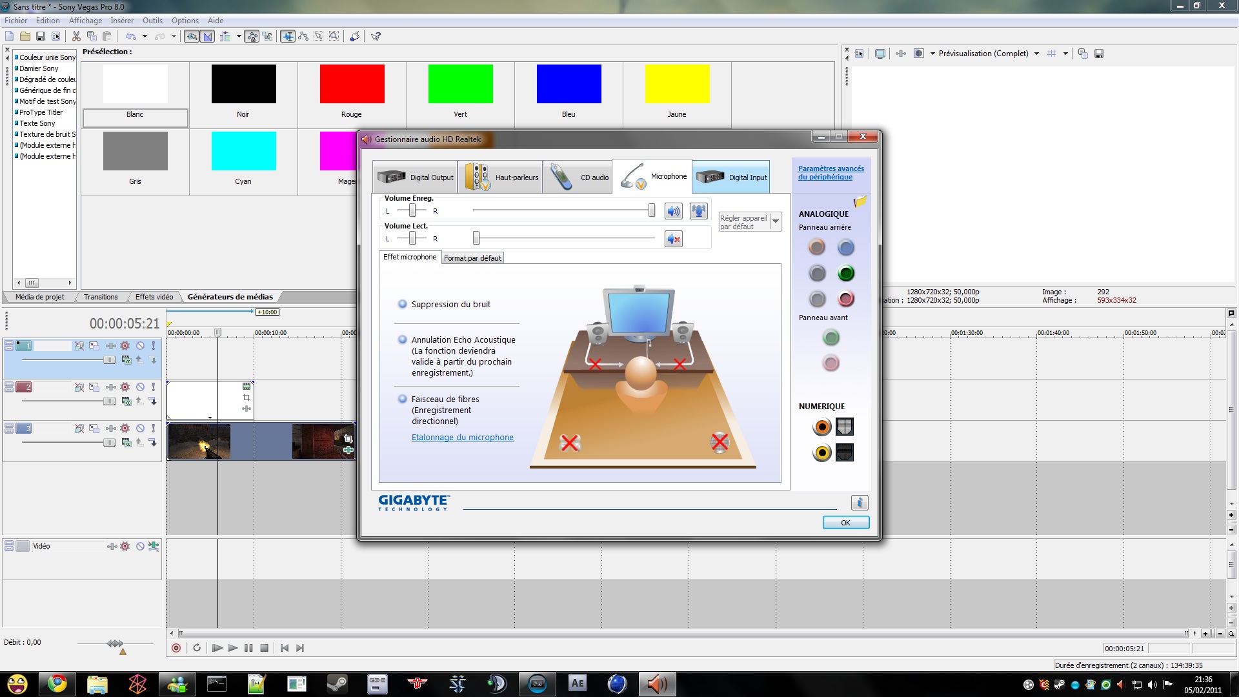This screenshot has height=697, width=1239.
Task: Solo video track 2
Action: point(153,387)
